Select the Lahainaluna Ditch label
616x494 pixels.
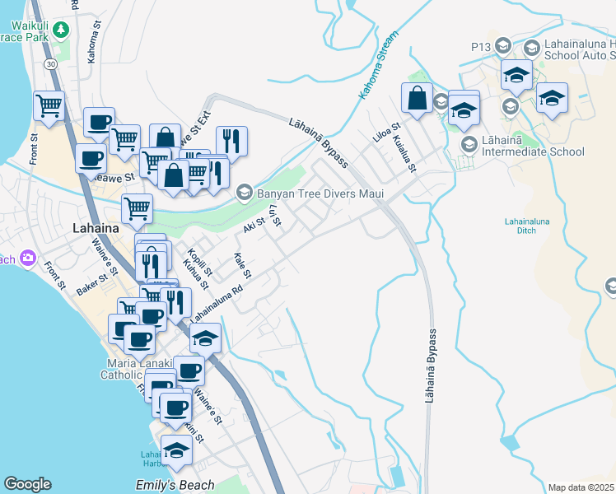point(527,226)
